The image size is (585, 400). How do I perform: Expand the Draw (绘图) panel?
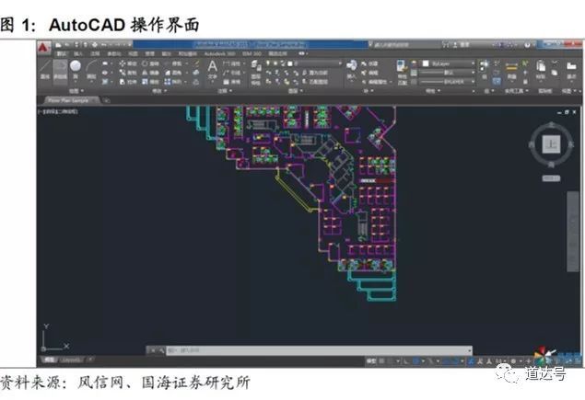tap(76, 91)
